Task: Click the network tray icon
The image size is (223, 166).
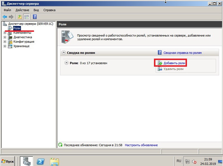Action: 188,161
